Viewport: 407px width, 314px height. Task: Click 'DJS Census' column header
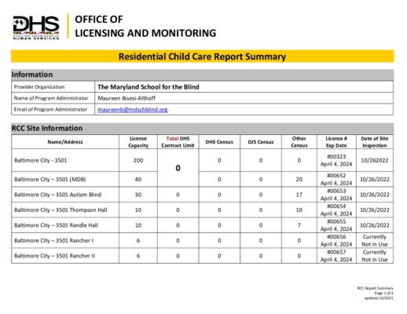tap(261, 142)
